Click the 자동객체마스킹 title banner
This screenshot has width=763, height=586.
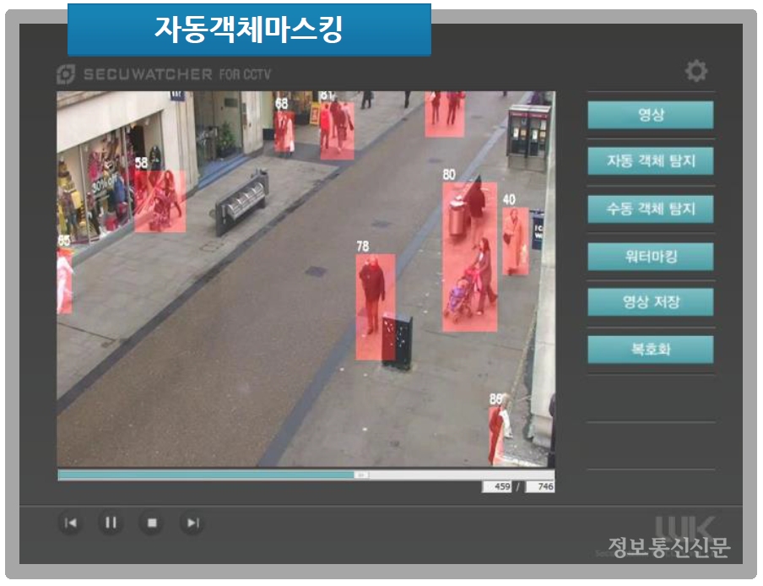click(x=252, y=26)
